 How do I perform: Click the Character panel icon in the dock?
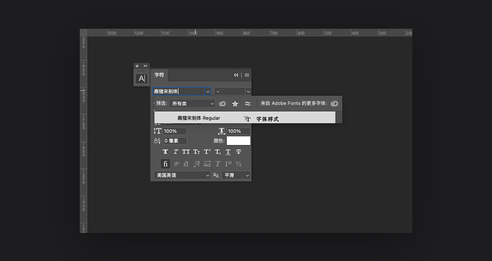[x=142, y=78]
